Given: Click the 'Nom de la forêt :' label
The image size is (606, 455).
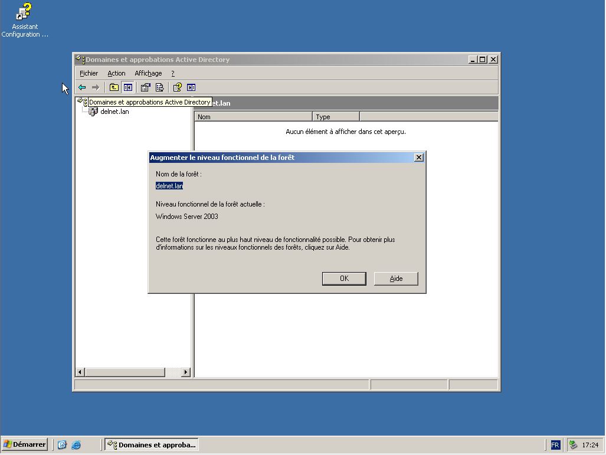Looking at the screenshot, I should click(x=179, y=174).
